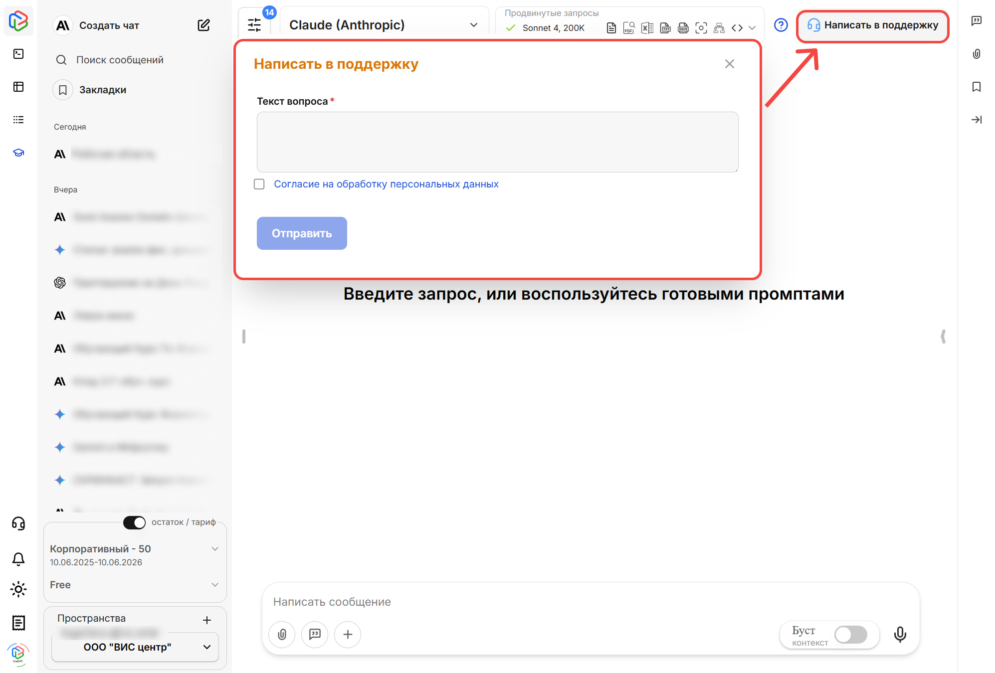The width and height of the screenshot is (995, 673).
Task: Select the diagram flowchart request icon
Action: pyautogui.click(x=719, y=28)
